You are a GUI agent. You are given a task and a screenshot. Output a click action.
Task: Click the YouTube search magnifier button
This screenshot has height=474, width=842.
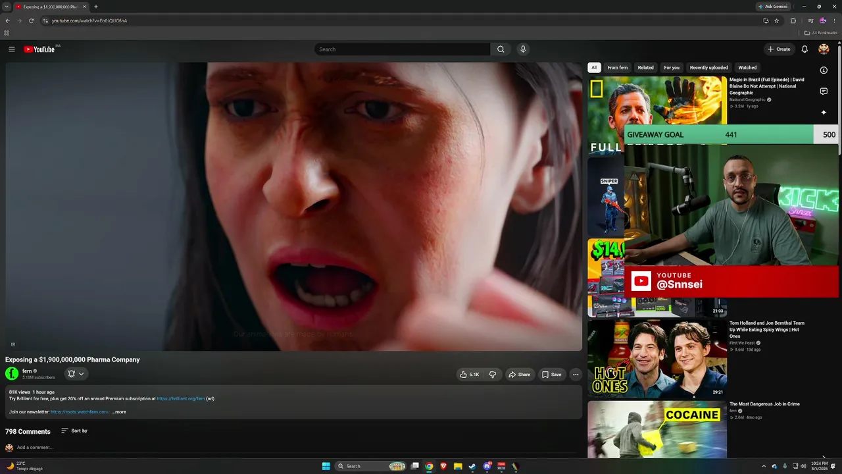click(501, 49)
